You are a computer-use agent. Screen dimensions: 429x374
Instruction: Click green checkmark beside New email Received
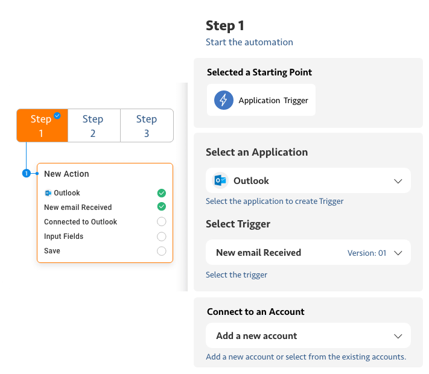[x=162, y=206]
